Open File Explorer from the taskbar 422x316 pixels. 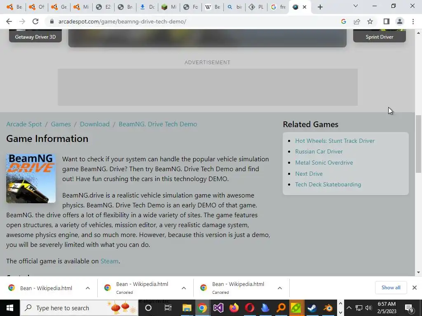(x=187, y=308)
